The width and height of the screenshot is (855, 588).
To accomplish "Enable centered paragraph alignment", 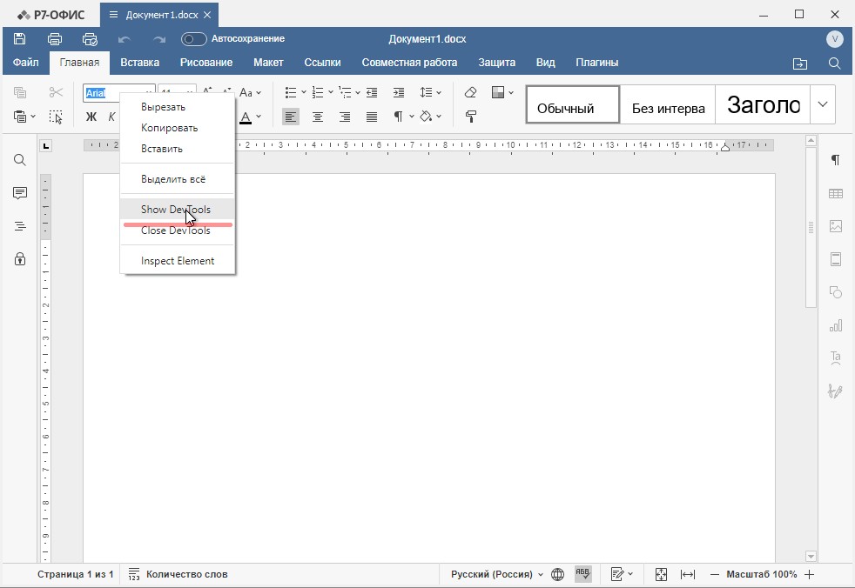I will [x=317, y=116].
